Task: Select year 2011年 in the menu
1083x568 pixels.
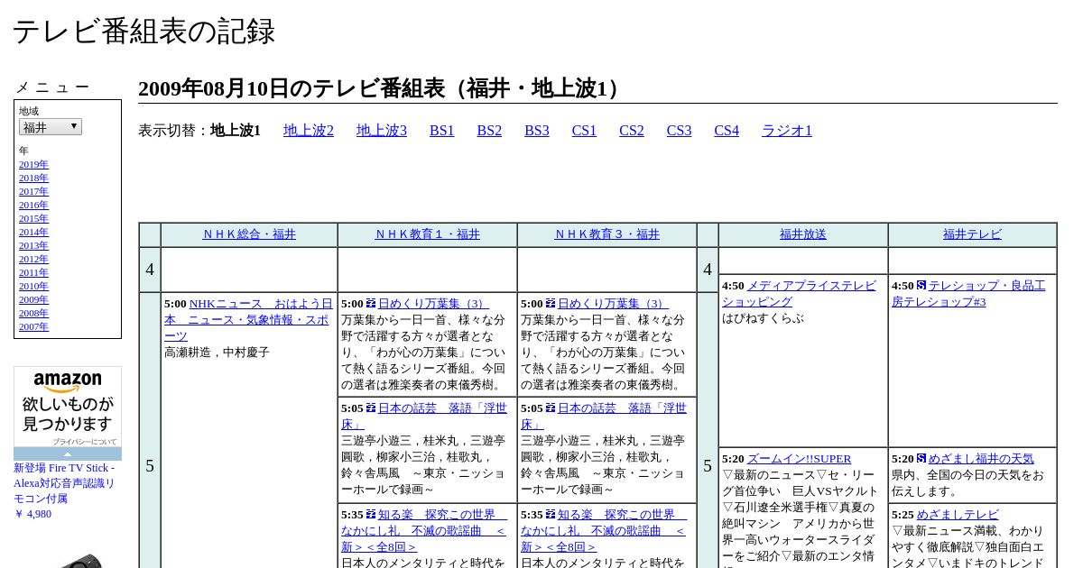Action: point(33,273)
